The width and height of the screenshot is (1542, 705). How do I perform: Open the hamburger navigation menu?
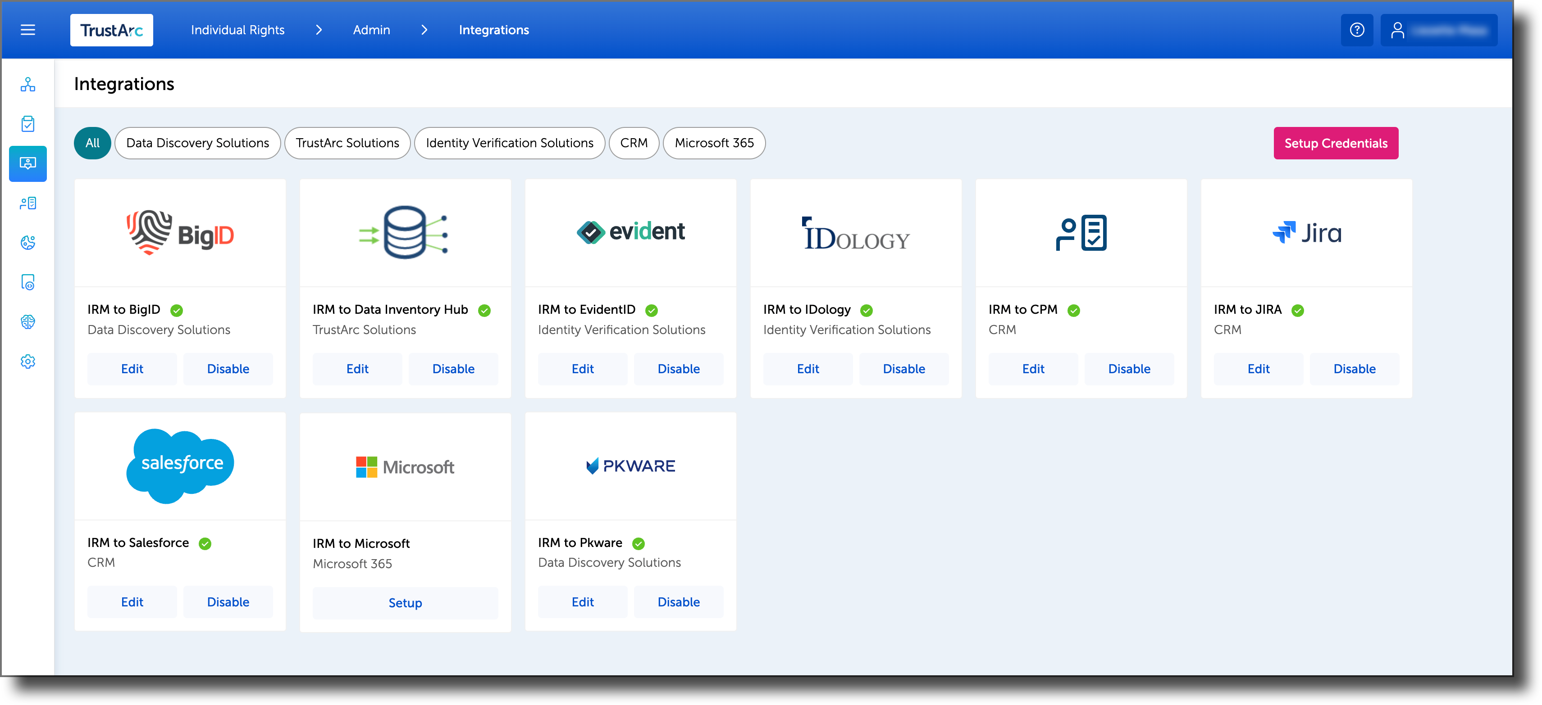27,29
